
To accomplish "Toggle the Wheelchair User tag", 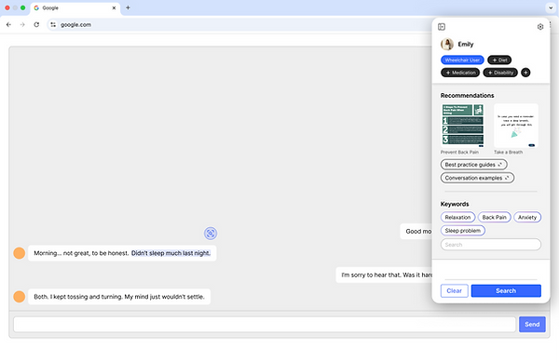I will (x=462, y=60).
